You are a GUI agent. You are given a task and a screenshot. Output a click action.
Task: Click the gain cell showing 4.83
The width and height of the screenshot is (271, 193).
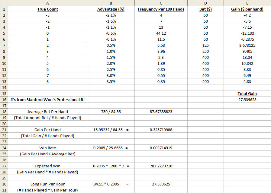point(247,82)
